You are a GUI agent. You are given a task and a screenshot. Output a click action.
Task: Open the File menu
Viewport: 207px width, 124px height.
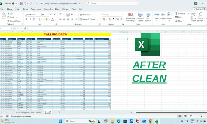(2, 9)
